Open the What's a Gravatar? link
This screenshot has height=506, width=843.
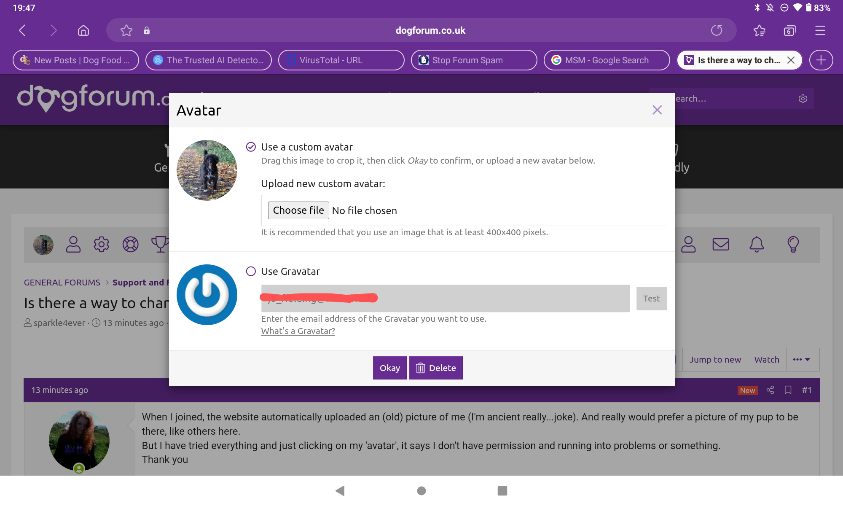click(298, 331)
